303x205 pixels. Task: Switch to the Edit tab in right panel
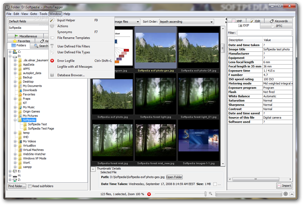tap(255, 21)
